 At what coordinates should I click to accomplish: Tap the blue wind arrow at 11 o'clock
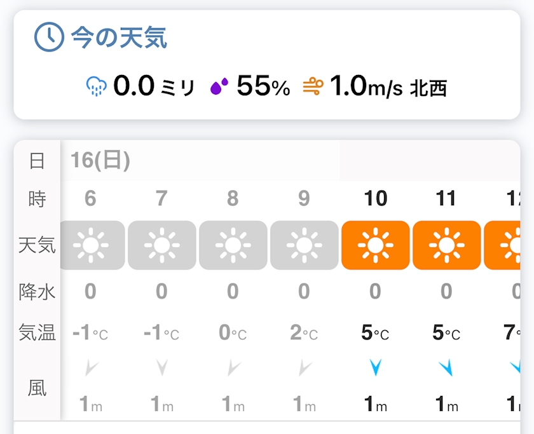coord(446,367)
